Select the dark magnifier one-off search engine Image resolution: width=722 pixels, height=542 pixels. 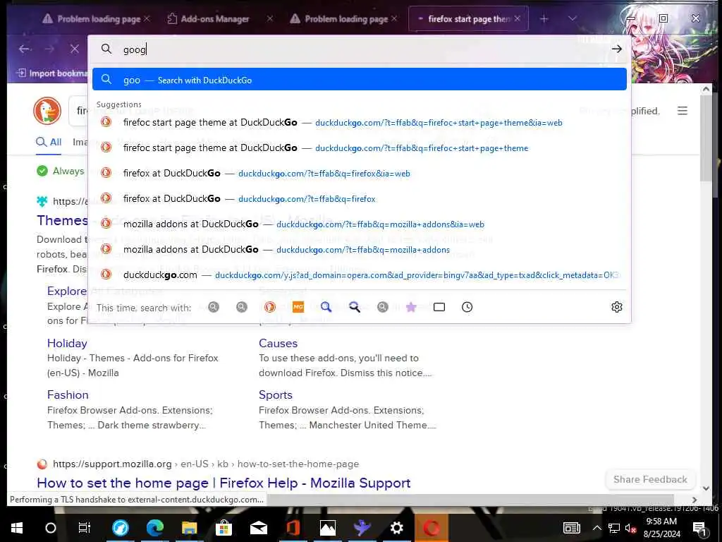click(354, 307)
